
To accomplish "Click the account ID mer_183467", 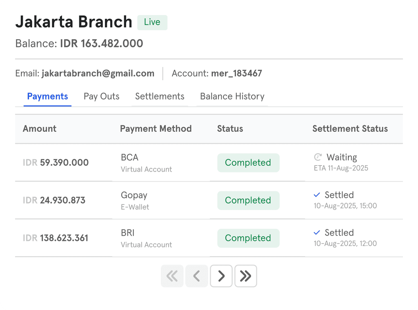I will 236,73.
